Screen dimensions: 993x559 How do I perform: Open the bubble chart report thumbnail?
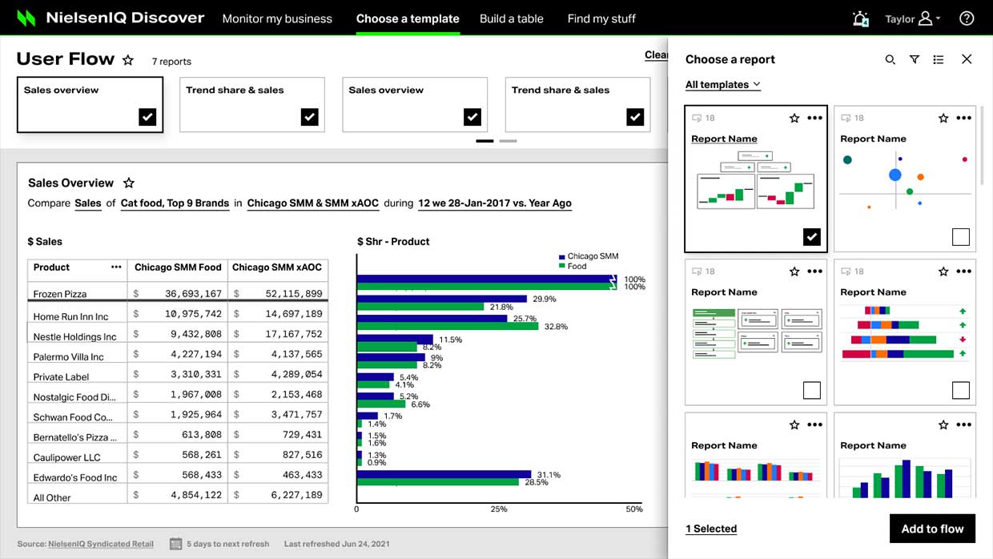904,183
